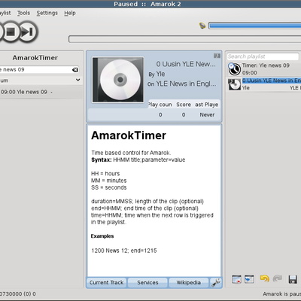The image size is (301, 301).
Task: Click the 'Score' column header
Action: [x=184, y=105]
